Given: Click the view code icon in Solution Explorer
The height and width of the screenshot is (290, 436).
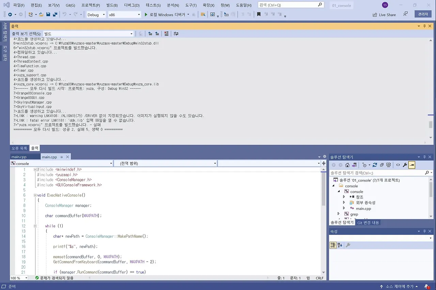Looking at the screenshot, I should point(398,165).
